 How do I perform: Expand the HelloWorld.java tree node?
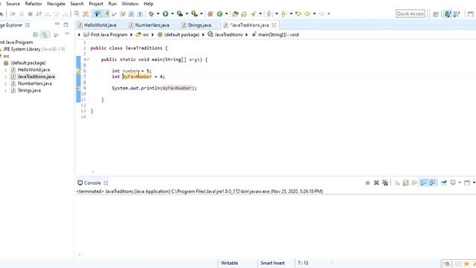[5, 70]
